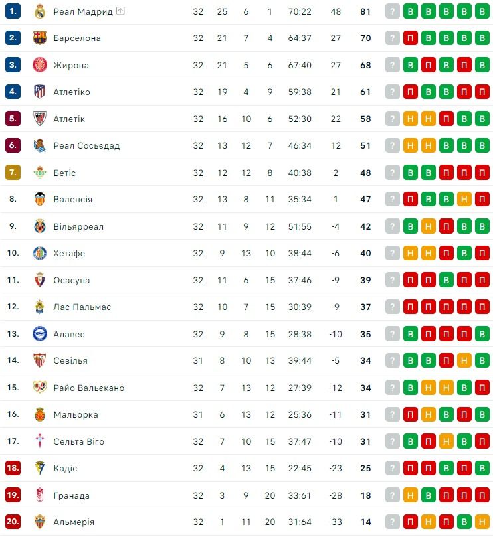This screenshot has height=537, width=493.
Task: Click Barcelona's red П loss badge
Action: (x=411, y=38)
